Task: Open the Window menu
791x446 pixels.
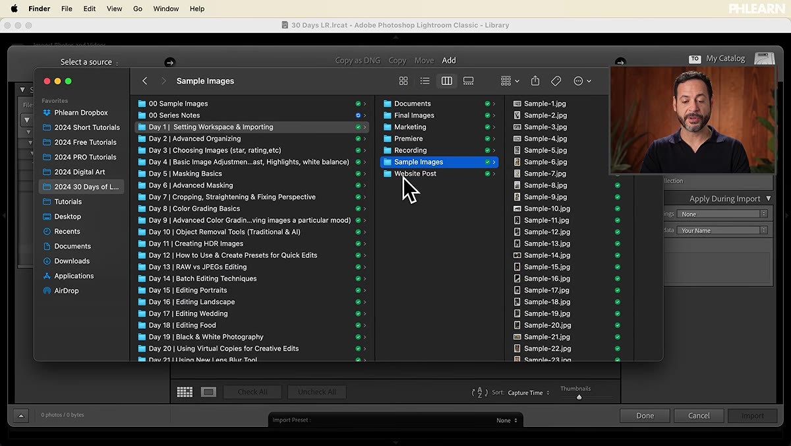Action: tap(166, 9)
